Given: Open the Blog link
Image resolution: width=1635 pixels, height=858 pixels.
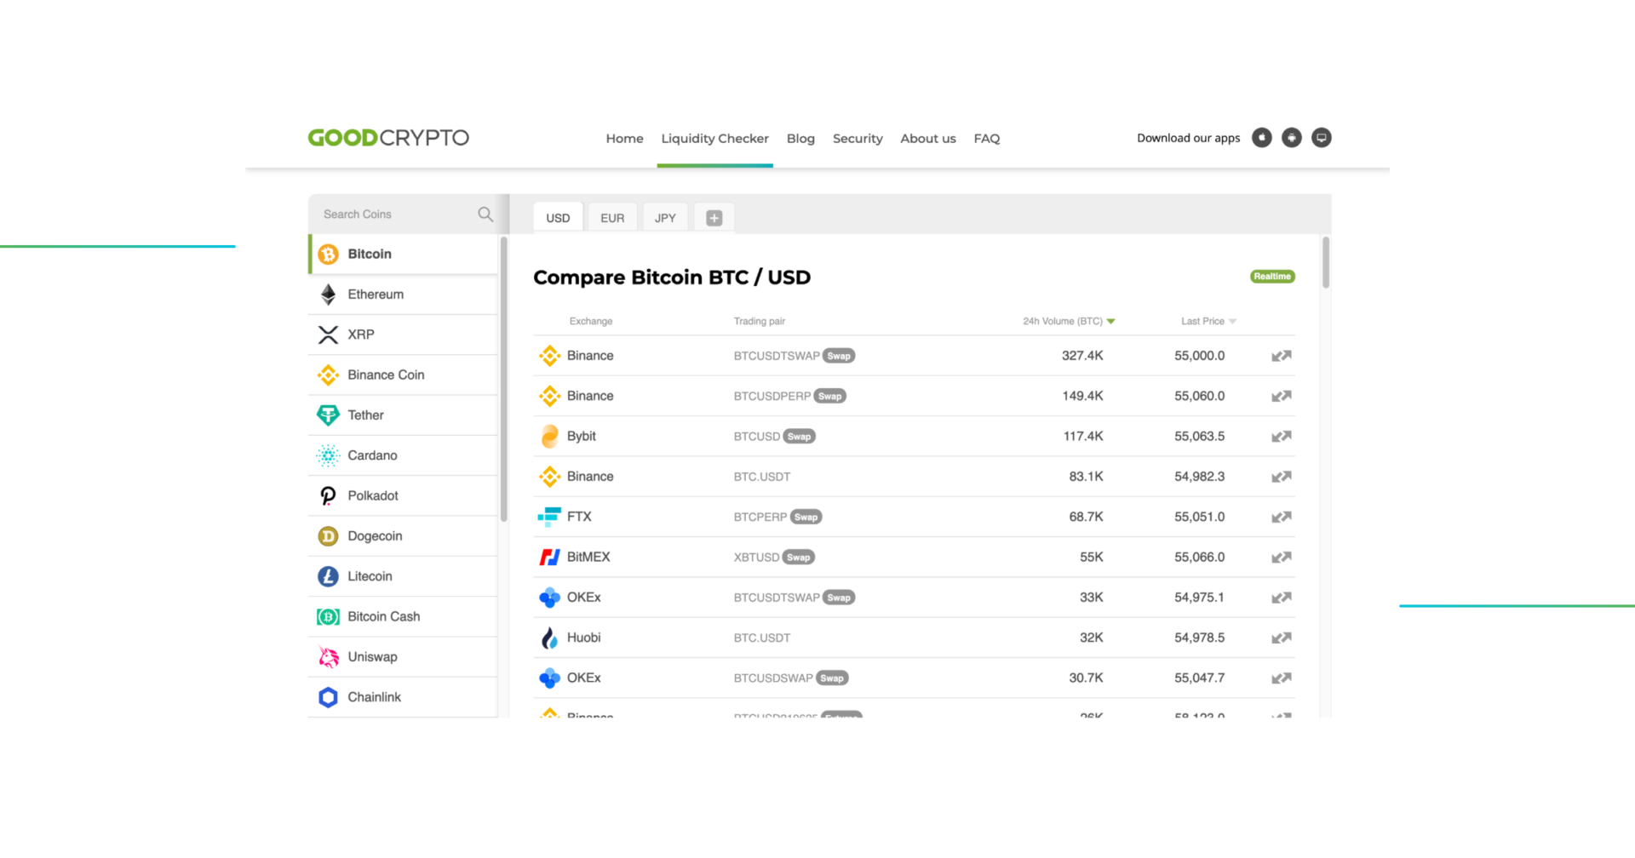Looking at the screenshot, I should point(800,138).
